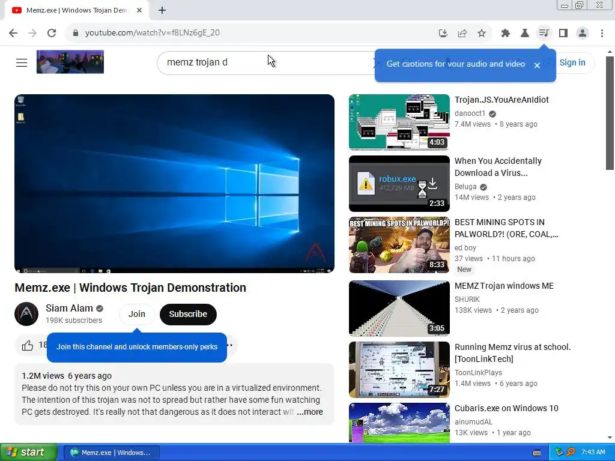Open the more actions ellipsis under video
The image size is (615, 461).
coord(230,345)
